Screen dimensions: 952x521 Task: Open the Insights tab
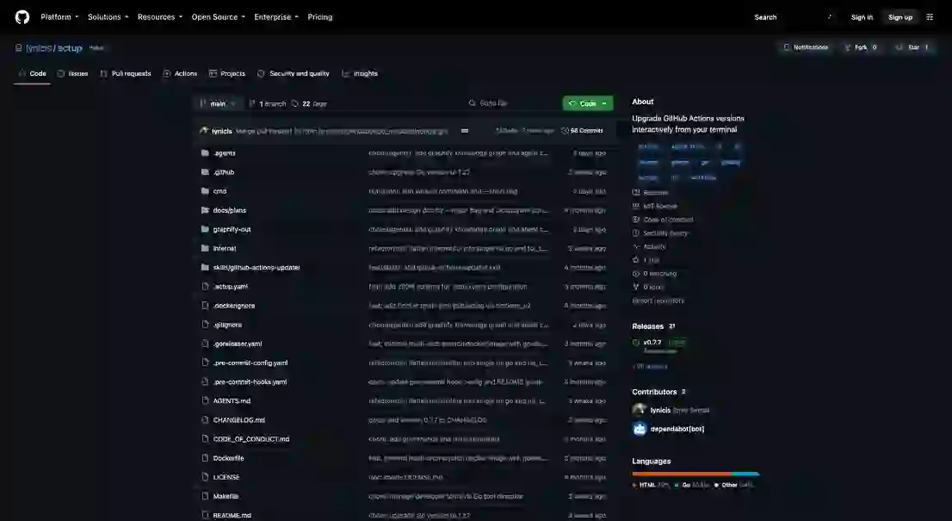[x=360, y=73]
